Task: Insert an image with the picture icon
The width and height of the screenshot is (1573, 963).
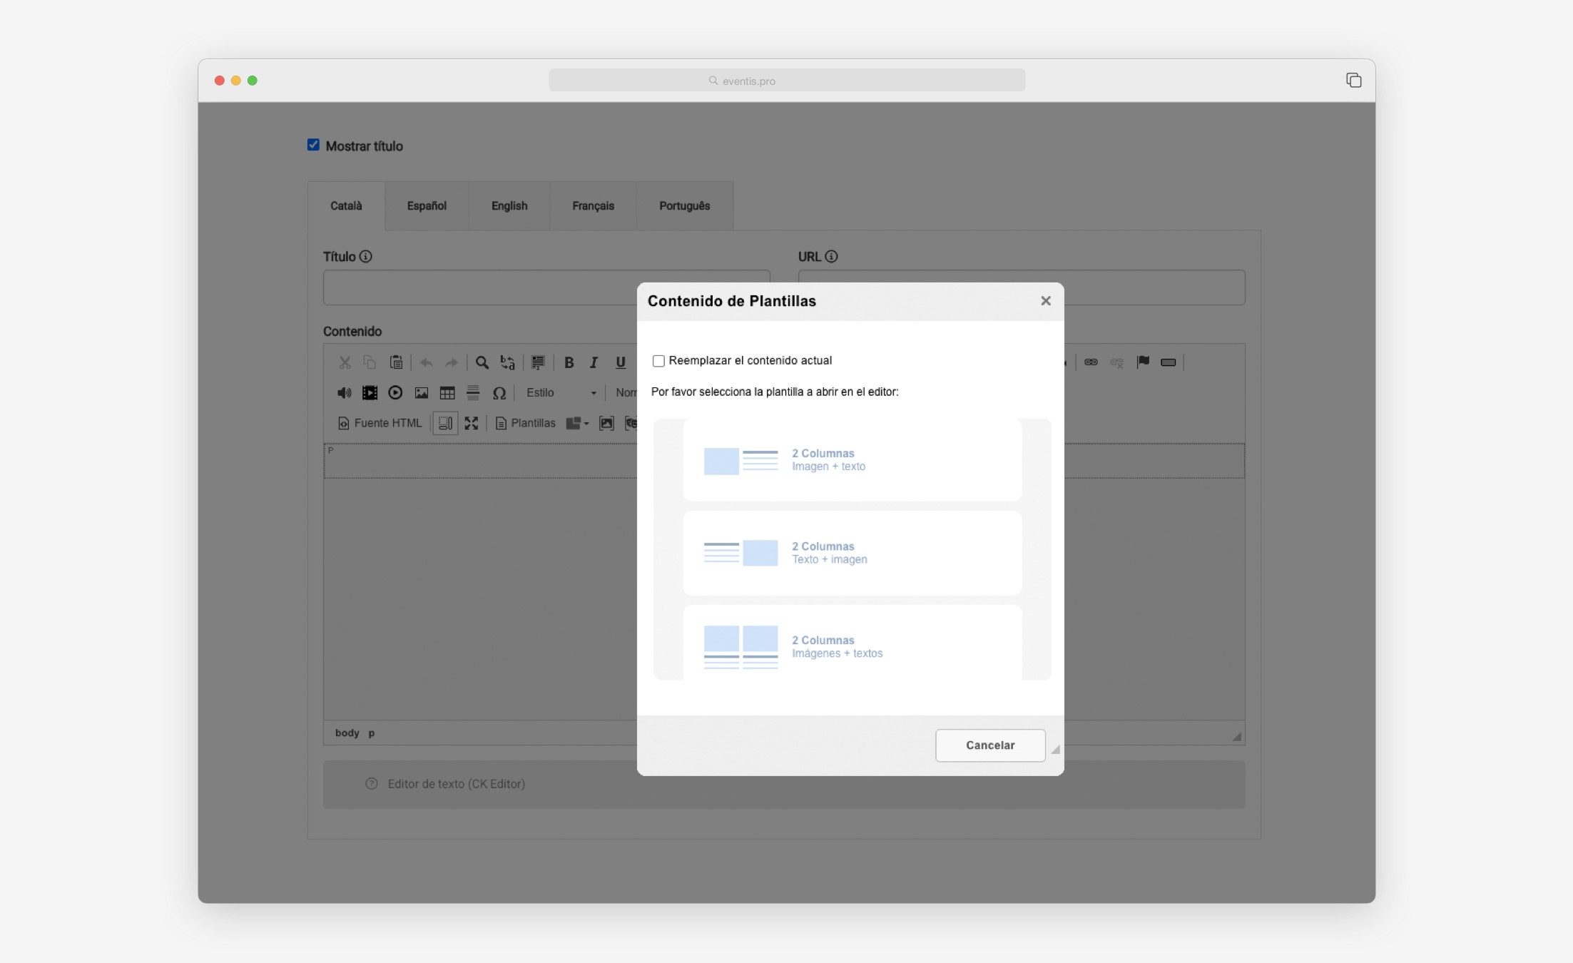Action: point(422,393)
